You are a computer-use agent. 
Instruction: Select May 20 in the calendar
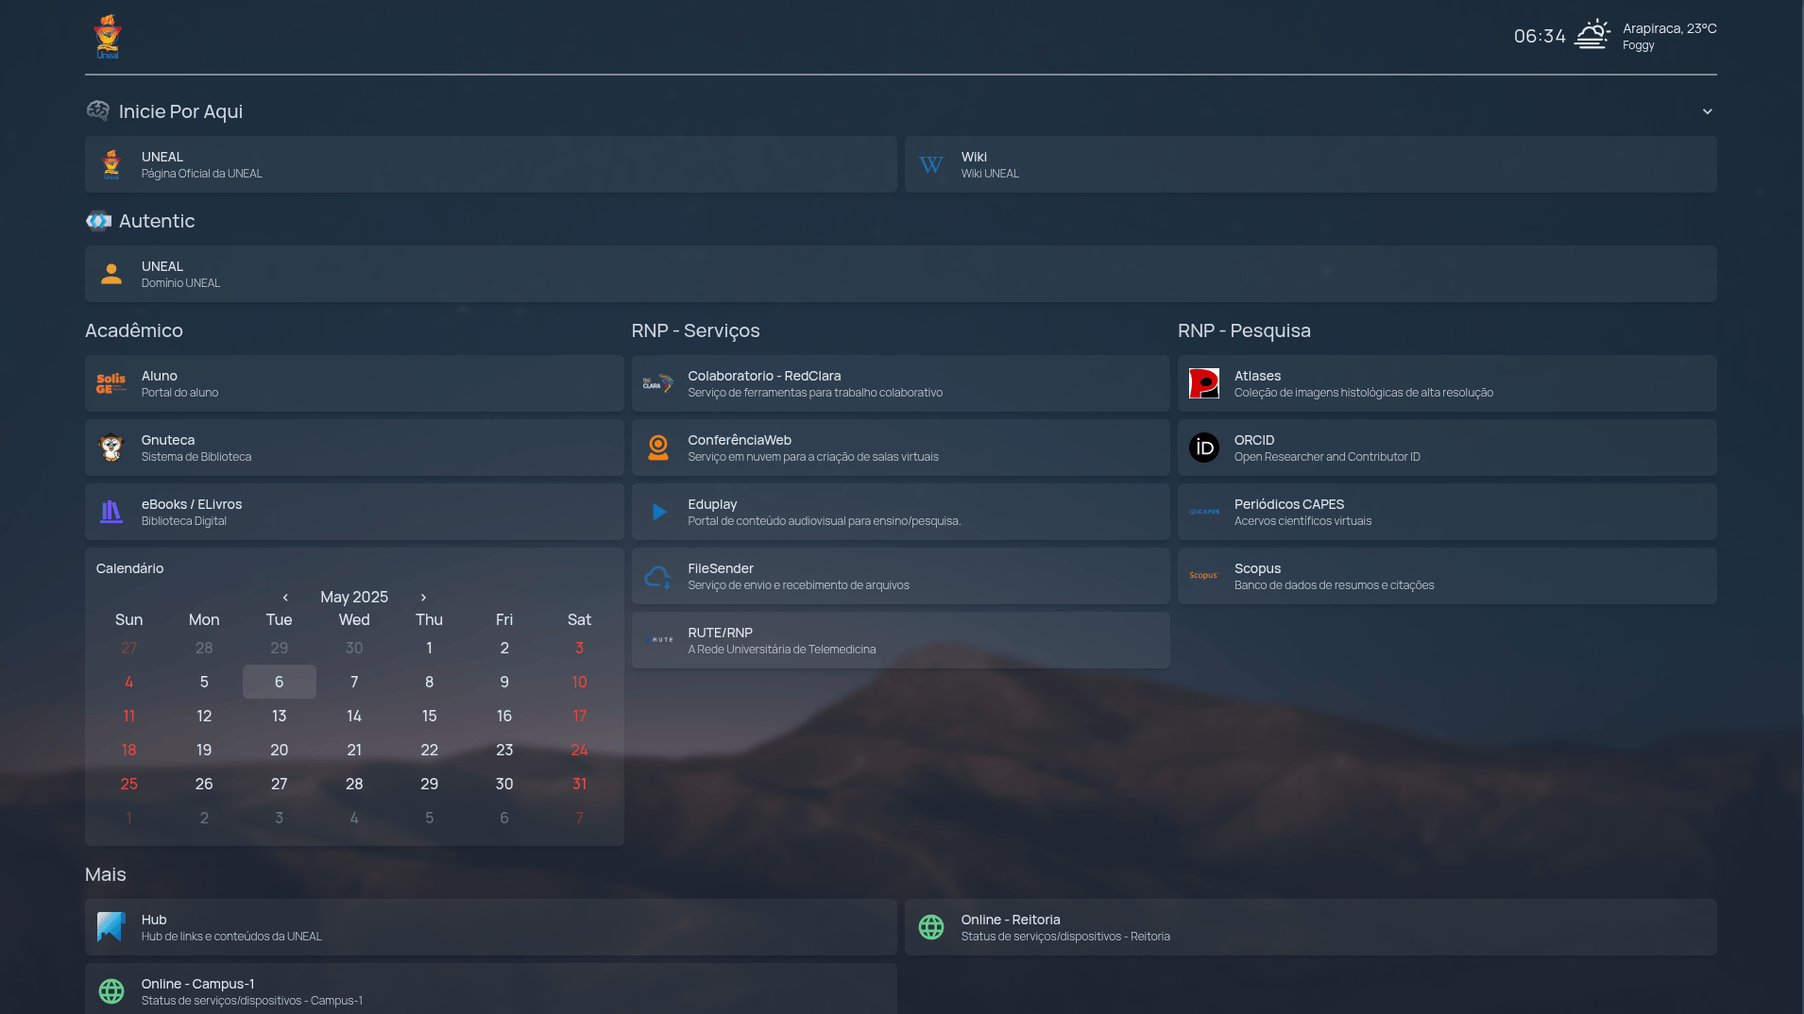pyautogui.click(x=280, y=750)
